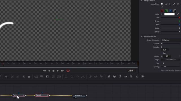Click the Duration slider handle
Screen dimensions: 181x101
tap(162, 44)
